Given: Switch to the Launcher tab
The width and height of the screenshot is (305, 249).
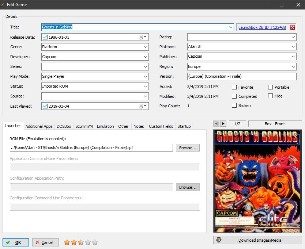Looking at the screenshot, I should (13, 126).
